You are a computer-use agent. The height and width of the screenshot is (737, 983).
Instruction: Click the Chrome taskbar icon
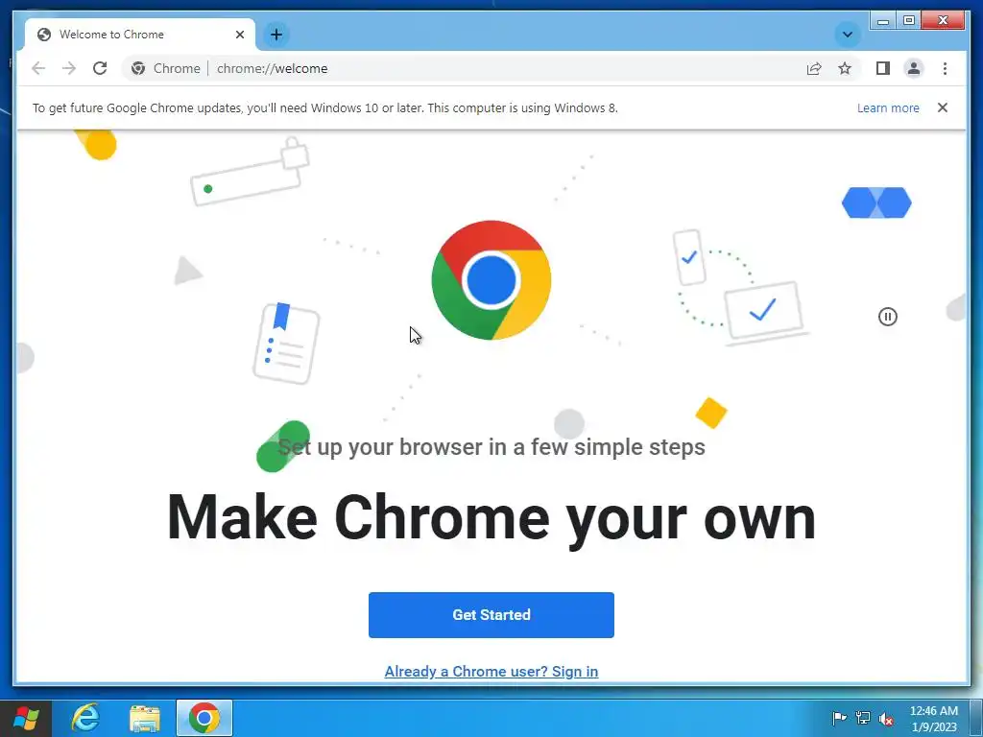[x=204, y=718]
